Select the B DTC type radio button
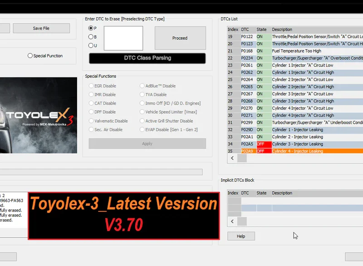The image size is (363, 266). 90,37
